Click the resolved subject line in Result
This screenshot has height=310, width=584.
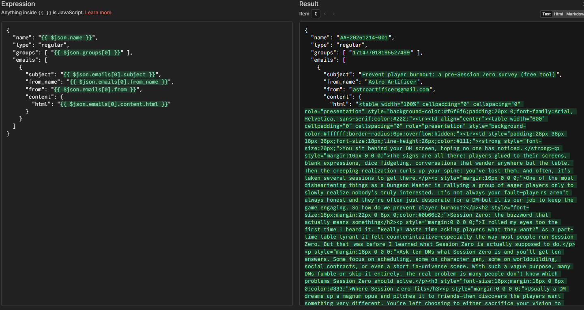coord(458,75)
